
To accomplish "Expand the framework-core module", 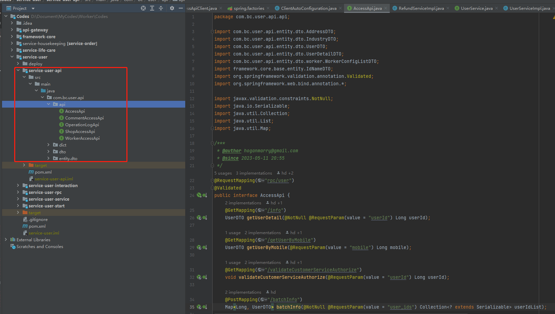I will pos(12,37).
